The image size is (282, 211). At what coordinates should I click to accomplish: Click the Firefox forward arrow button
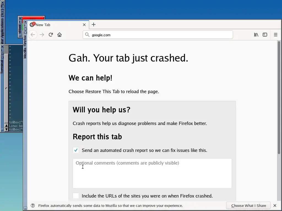click(x=42, y=35)
